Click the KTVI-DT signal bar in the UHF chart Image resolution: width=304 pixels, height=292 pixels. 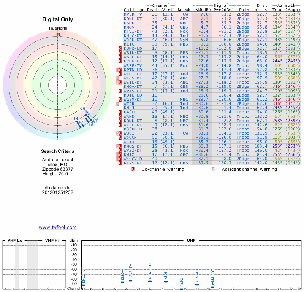(197, 285)
